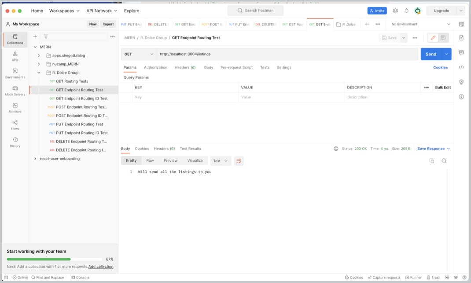Open the Environments sidebar panel
The width and height of the screenshot is (471, 283).
(x=15, y=73)
